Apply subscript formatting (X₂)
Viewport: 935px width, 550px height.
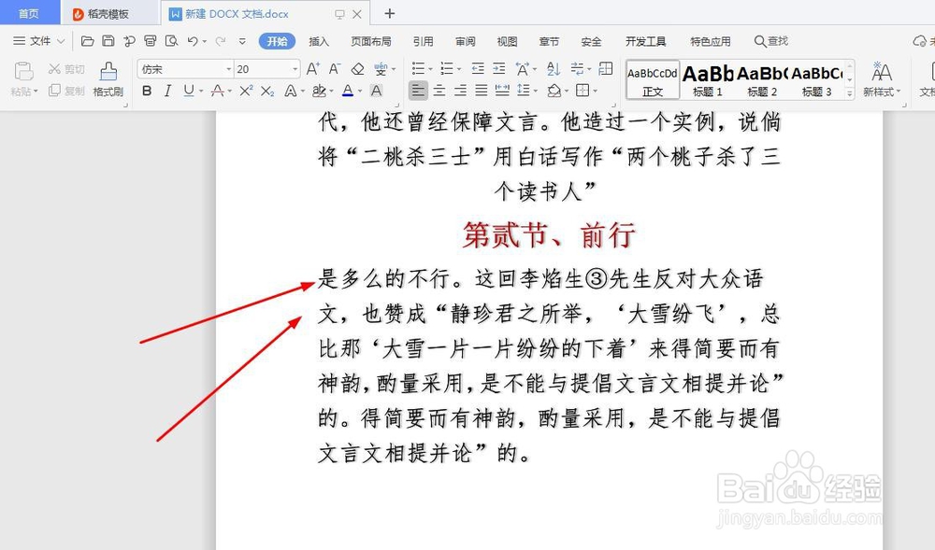266,90
